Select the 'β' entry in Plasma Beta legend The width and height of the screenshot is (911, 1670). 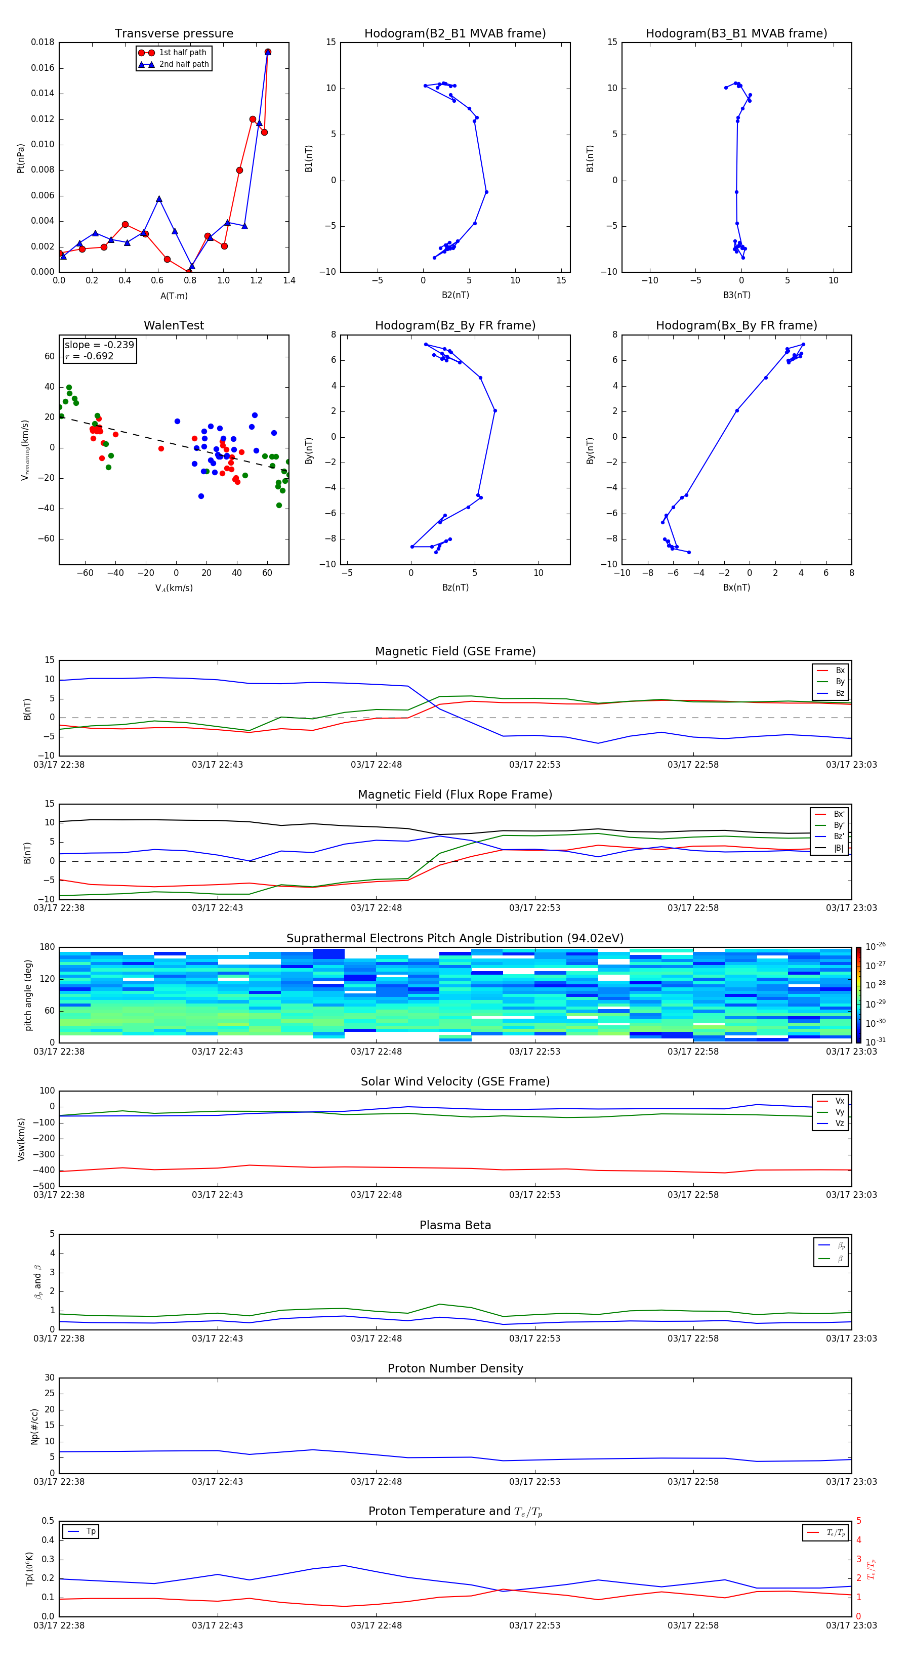click(831, 1259)
